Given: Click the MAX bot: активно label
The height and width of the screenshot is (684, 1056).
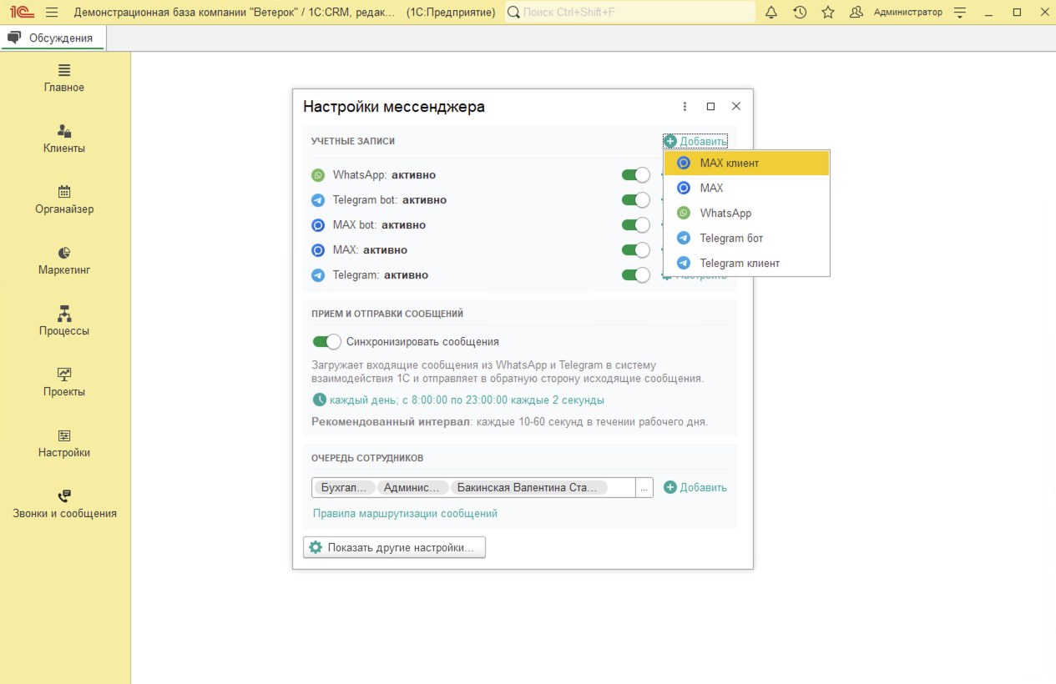Looking at the screenshot, I should tap(379, 225).
